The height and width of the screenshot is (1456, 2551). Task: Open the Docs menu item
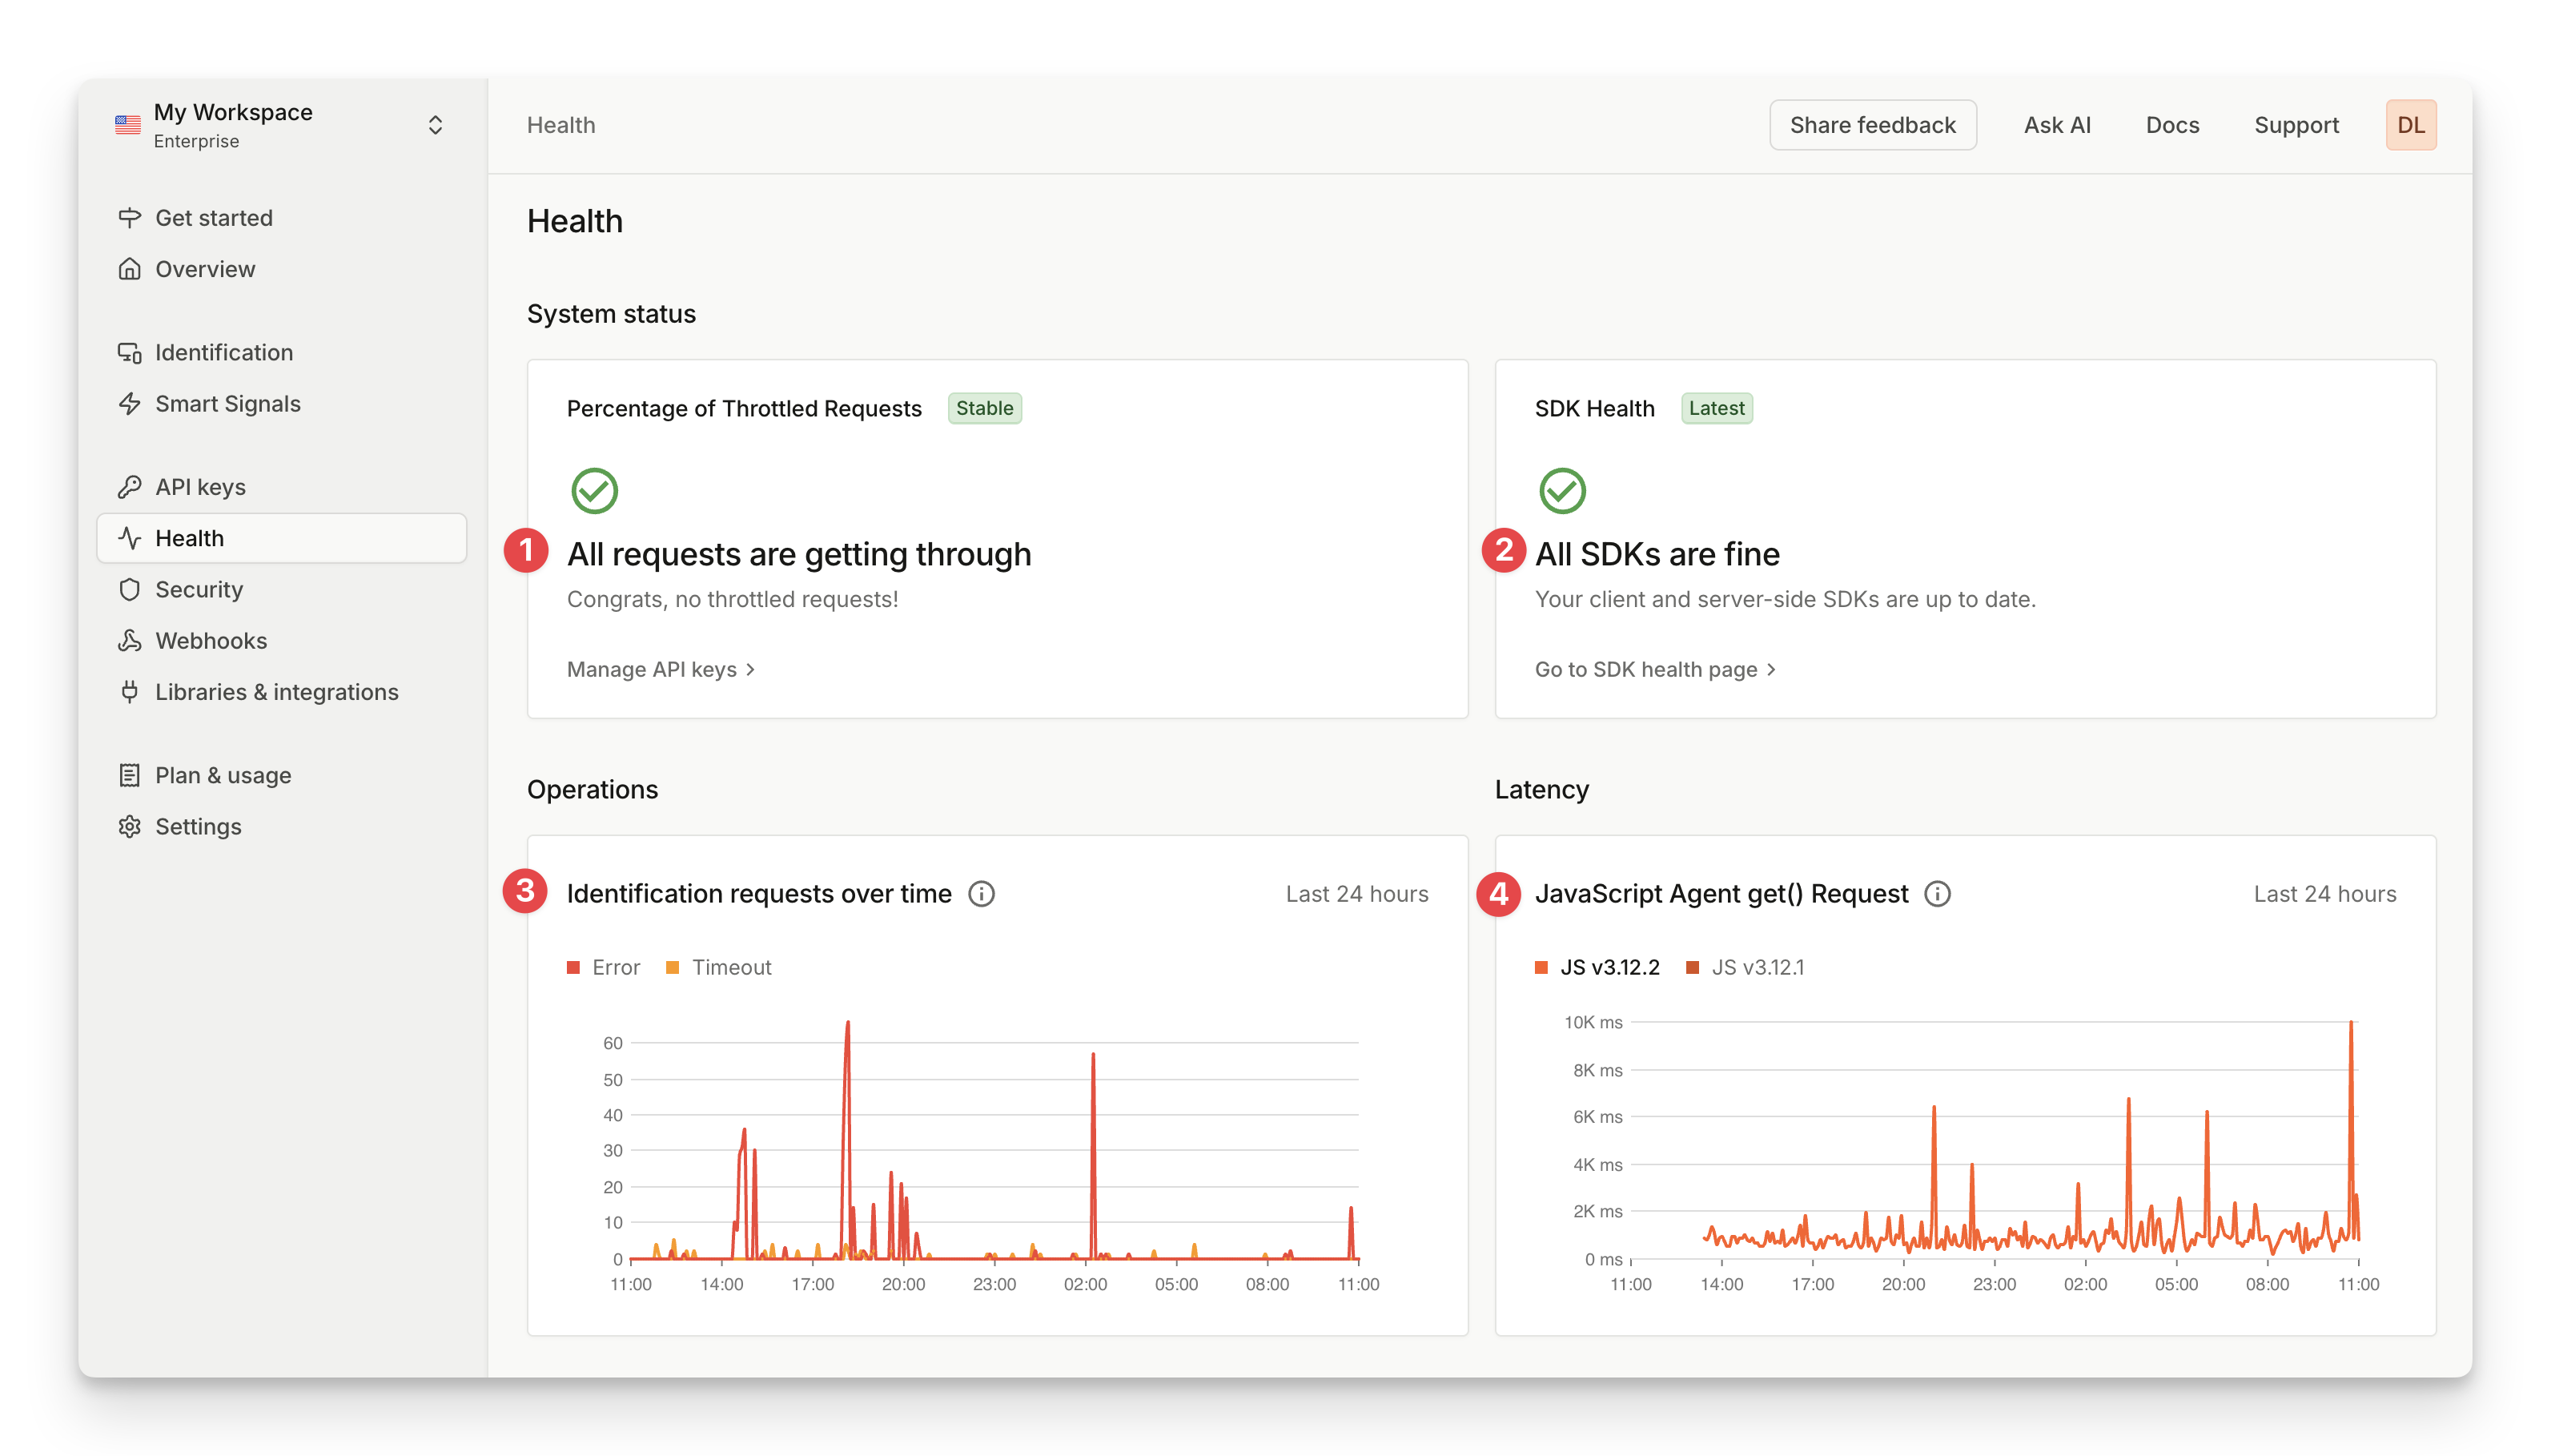point(2172,124)
